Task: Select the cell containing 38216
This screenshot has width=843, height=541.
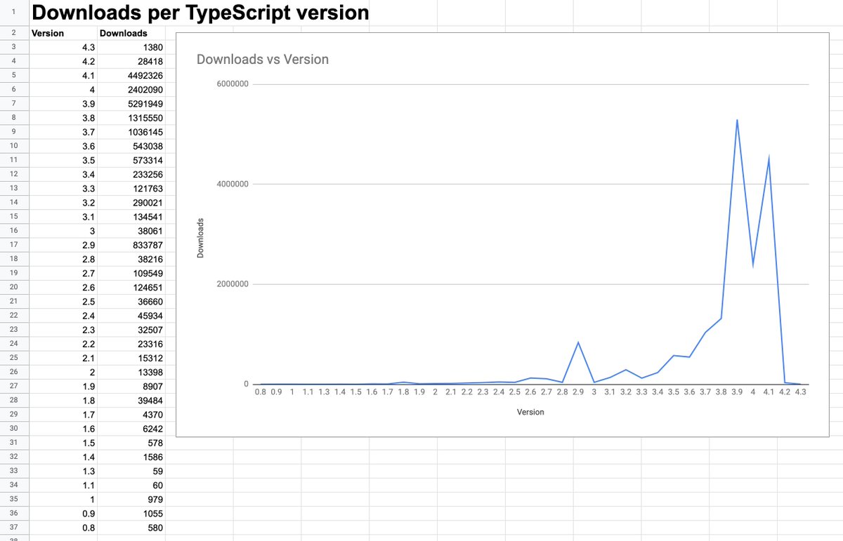Action: point(131,259)
